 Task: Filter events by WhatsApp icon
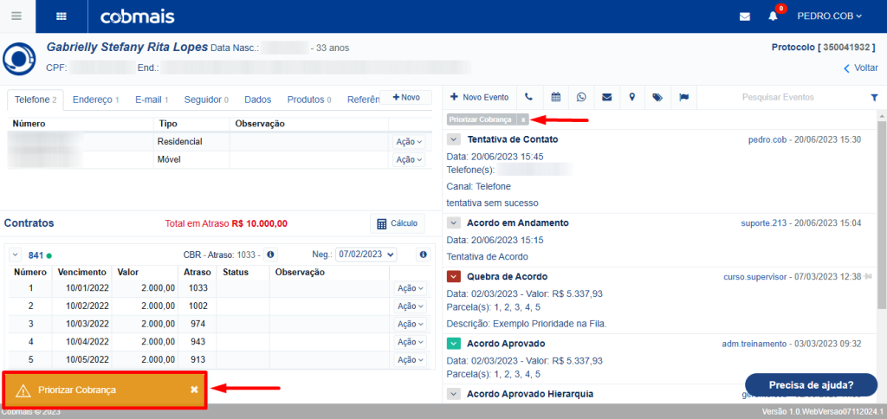point(581,97)
